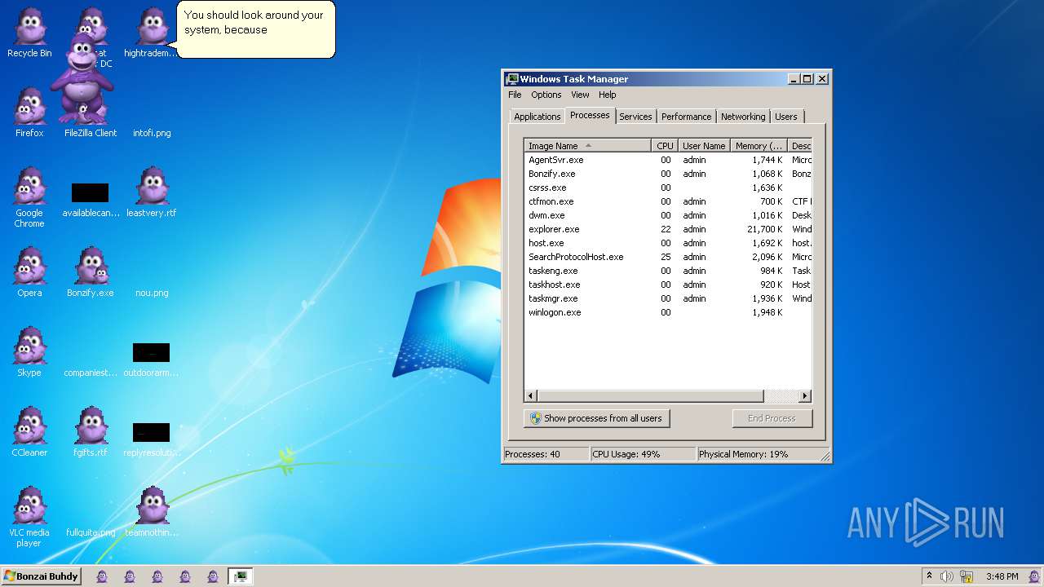Sort processes by CPU column
Image resolution: width=1044 pixels, height=587 pixels.
click(665, 146)
